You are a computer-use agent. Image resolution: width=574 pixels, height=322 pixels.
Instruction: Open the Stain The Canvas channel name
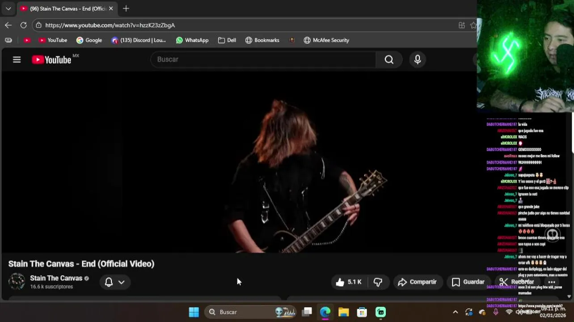click(x=56, y=278)
